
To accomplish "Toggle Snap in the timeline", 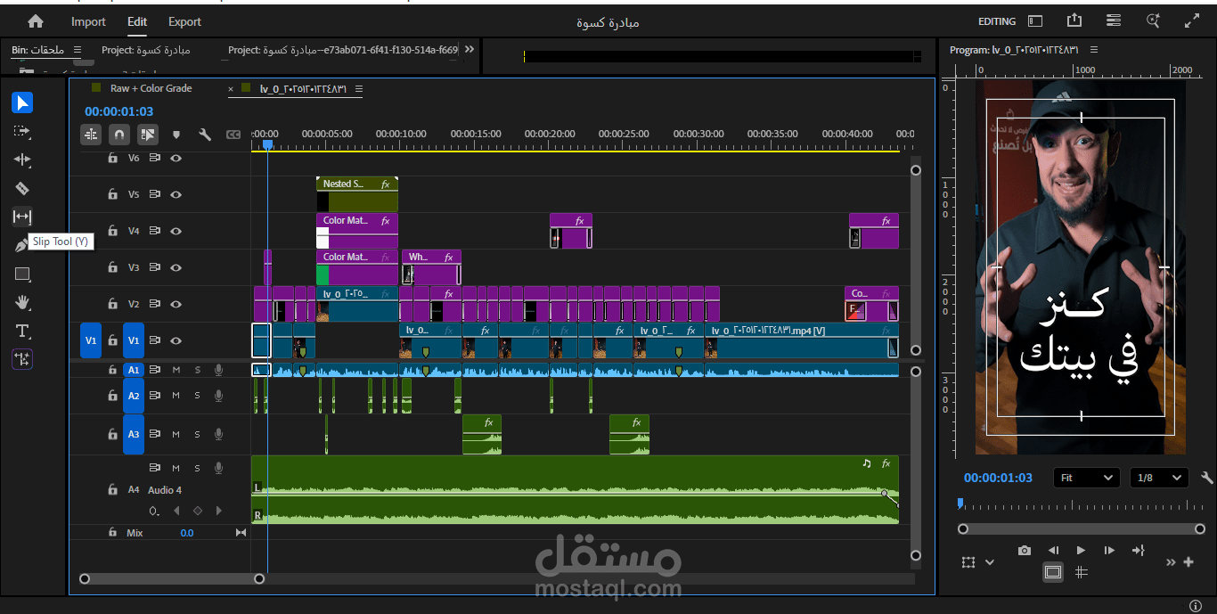I will click(x=119, y=134).
